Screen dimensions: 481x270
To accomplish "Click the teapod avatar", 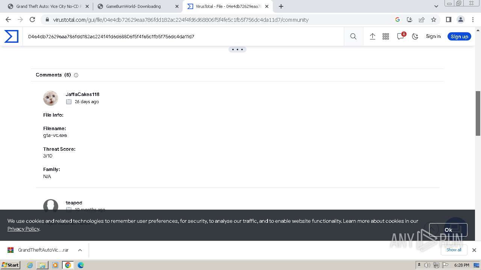I will [51, 205].
